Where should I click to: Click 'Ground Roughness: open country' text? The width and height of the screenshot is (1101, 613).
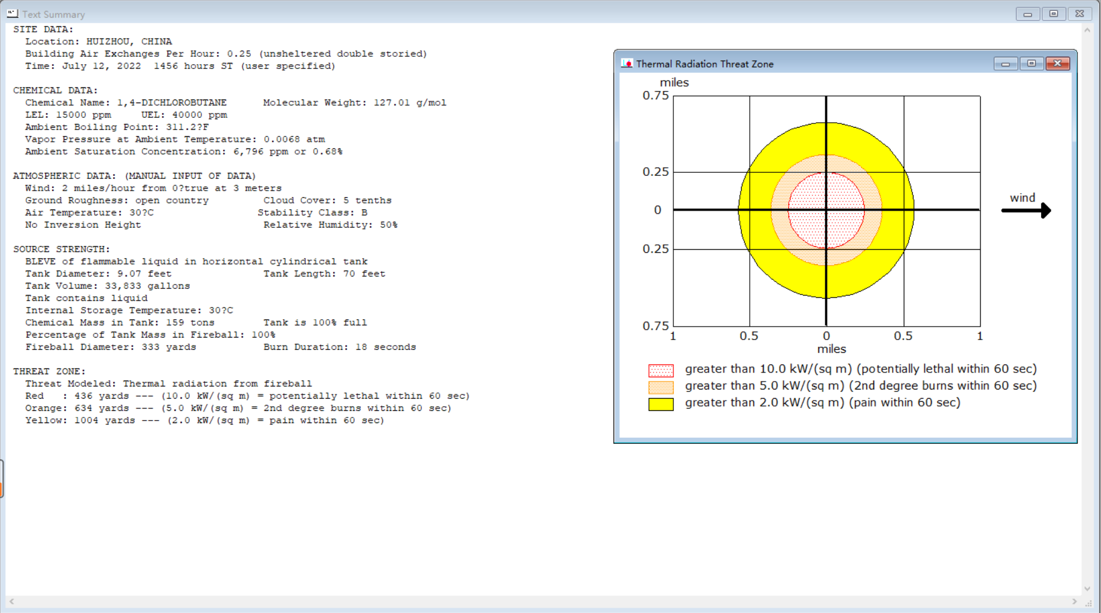click(117, 200)
